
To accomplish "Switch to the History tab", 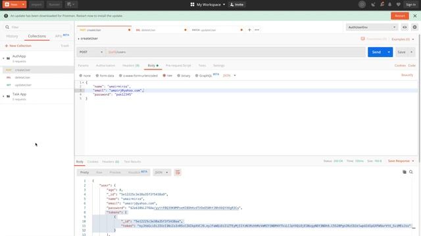I will [x=12, y=36].
